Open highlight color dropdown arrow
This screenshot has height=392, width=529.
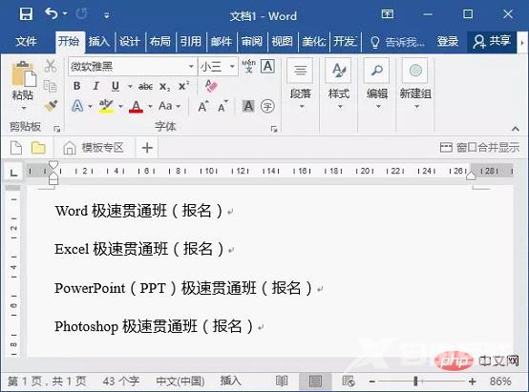pyautogui.click(x=120, y=107)
